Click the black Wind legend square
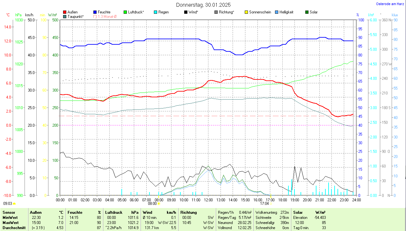This screenshot has height=231, width=406. [x=186, y=12]
